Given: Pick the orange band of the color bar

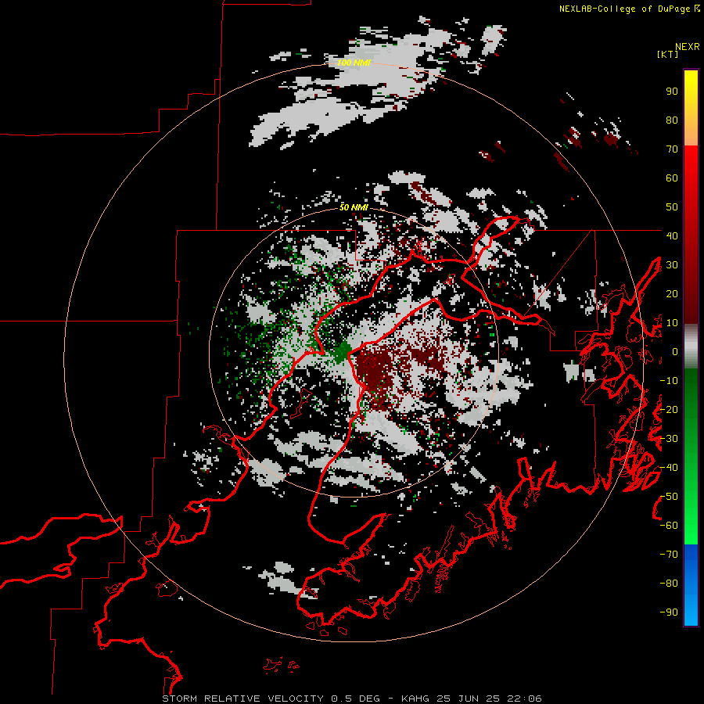Looking at the screenshot, I should pos(691,132).
